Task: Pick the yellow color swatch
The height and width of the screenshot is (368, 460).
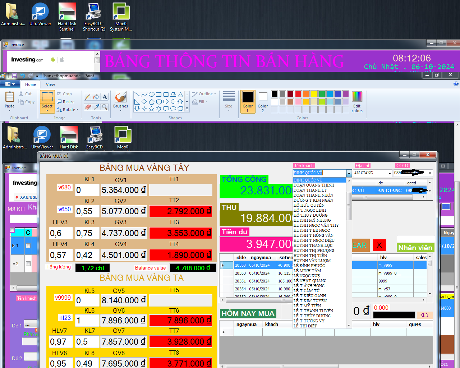Action: (314, 94)
